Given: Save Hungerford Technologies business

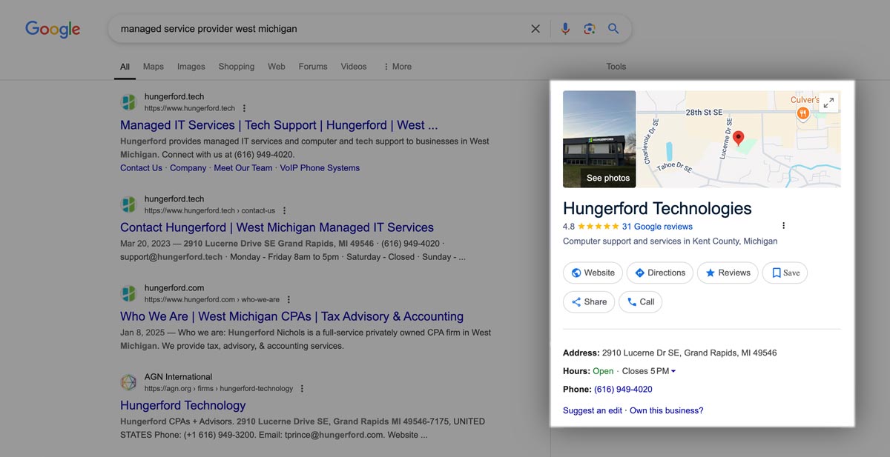Looking at the screenshot, I should [785, 273].
